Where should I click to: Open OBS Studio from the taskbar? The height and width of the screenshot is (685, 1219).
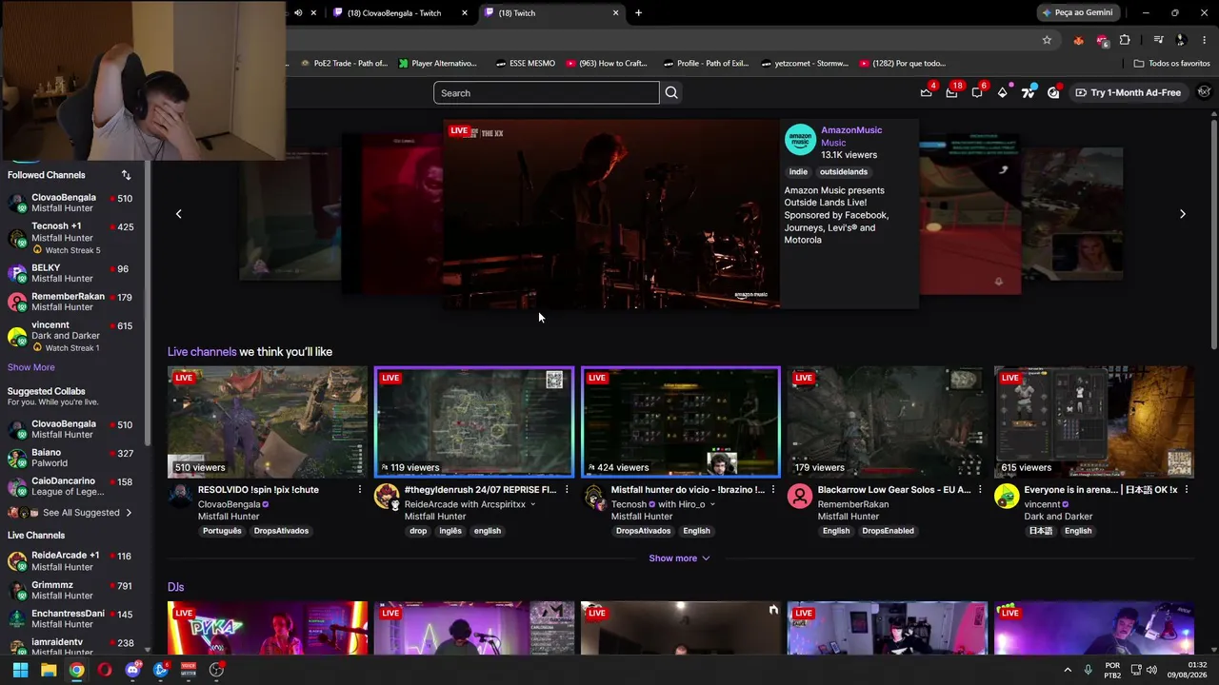(x=216, y=670)
